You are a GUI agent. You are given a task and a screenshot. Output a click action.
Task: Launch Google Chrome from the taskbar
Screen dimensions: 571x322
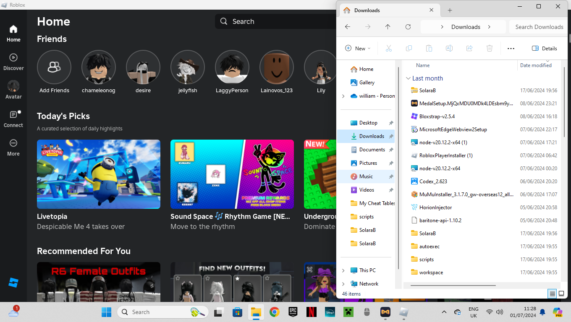click(x=274, y=312)
